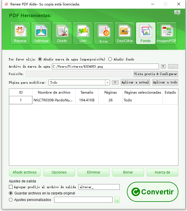Open Acerca de dialog
Screen dimensions: 187x211
pyautogui.click(x=162, y=172)
